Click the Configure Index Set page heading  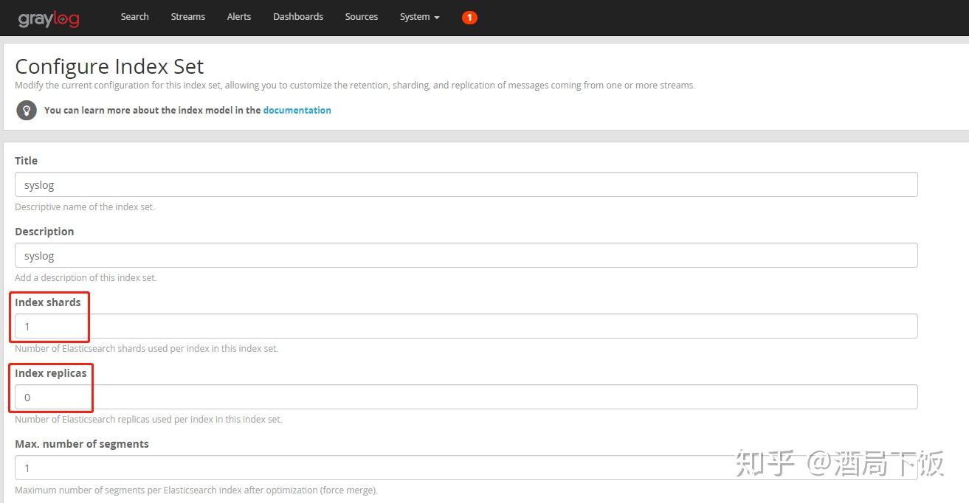(x=108, y=66)
